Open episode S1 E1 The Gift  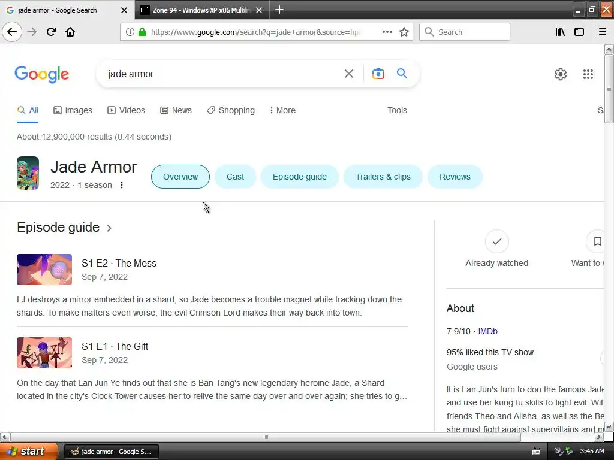coord(115,347)
